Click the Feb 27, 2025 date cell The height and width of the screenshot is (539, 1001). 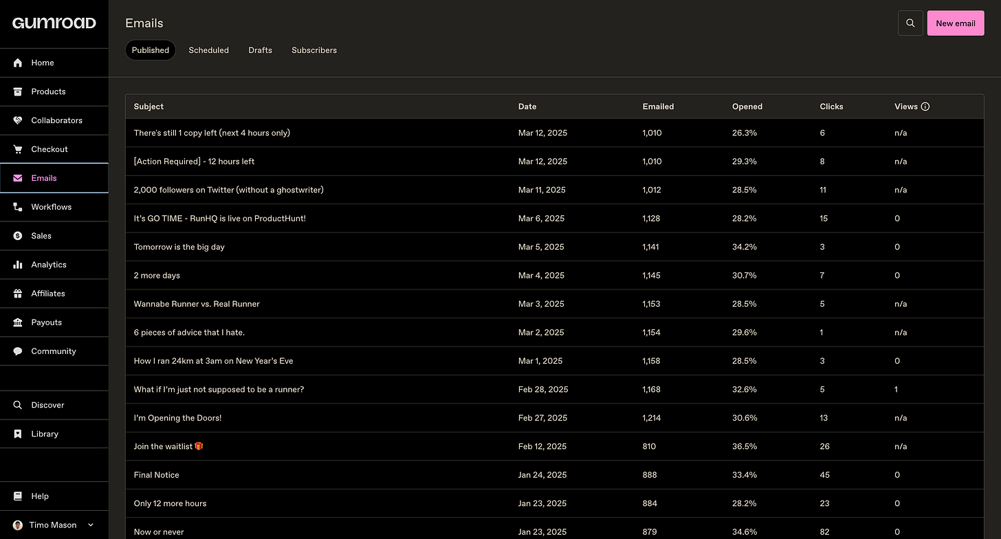543,418
